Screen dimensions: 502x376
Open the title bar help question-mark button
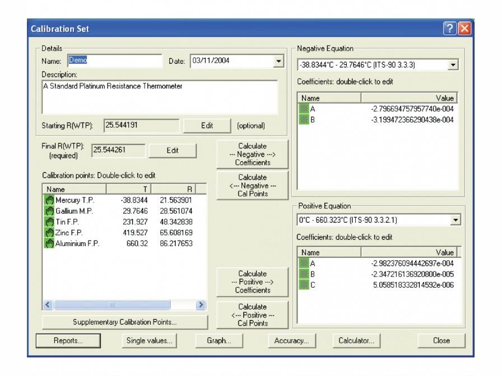[x=449, y=29]
